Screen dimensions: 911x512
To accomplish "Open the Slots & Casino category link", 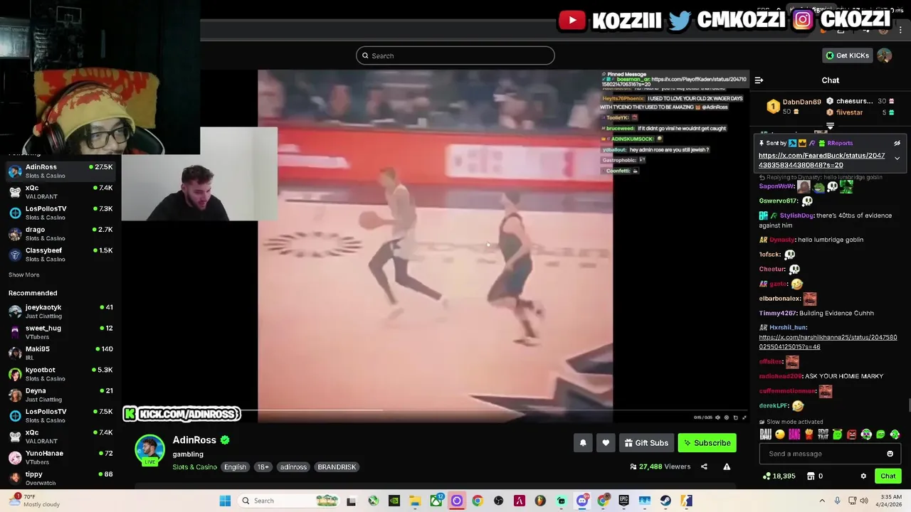I will click(194, 467).
